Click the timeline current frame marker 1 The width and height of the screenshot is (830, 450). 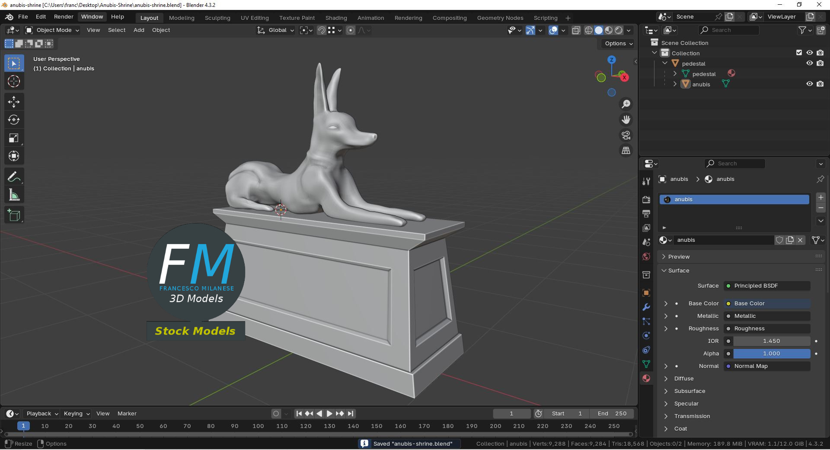23,426
